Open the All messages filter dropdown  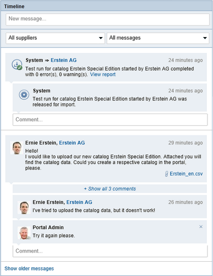(158, 38)
